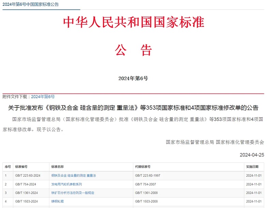Screen dimensions: 269x208
Task: Click the bold announcement title about 353项国家标准
Action: (133, 108)
